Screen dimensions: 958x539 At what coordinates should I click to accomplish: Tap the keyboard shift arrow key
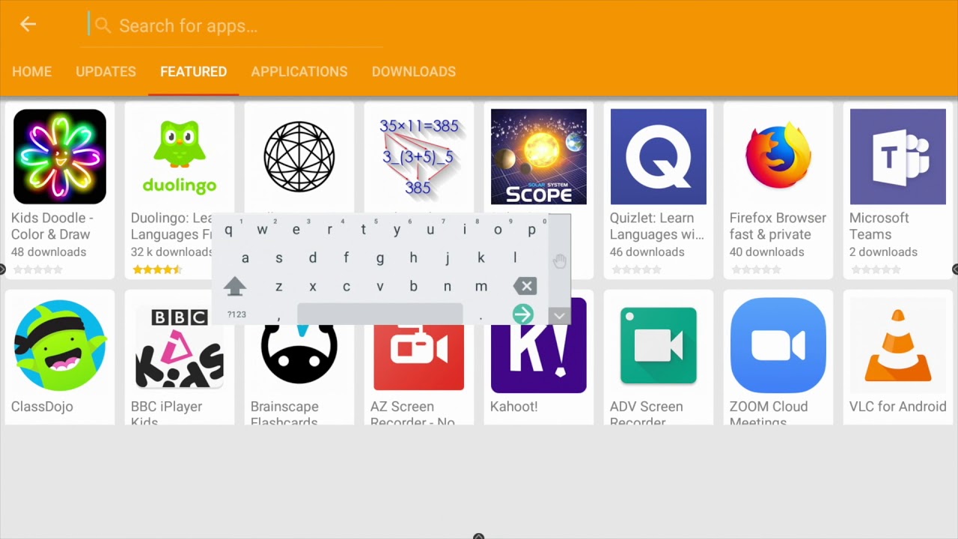tap(235, 286)
